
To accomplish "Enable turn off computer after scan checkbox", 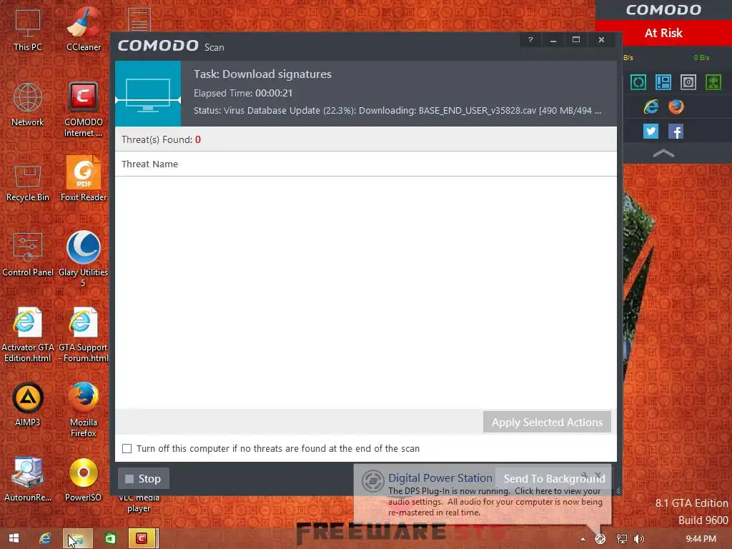I will (127, 449).
